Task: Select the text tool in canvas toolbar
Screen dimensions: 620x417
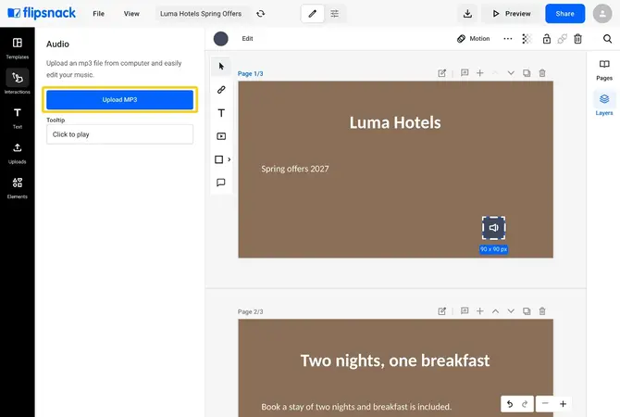Action: (x=221, y=113)
